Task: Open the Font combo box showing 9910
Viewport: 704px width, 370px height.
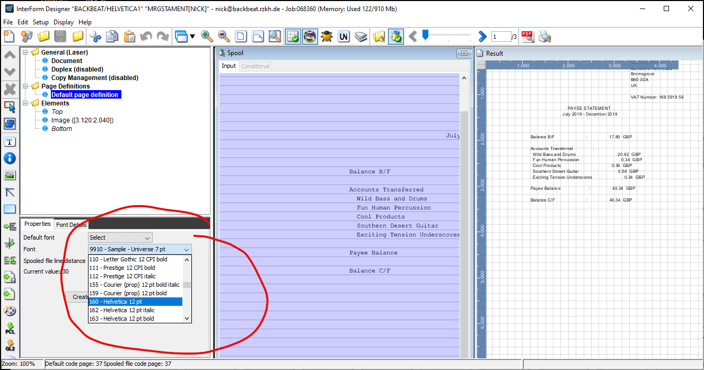Action: (140, 249)
